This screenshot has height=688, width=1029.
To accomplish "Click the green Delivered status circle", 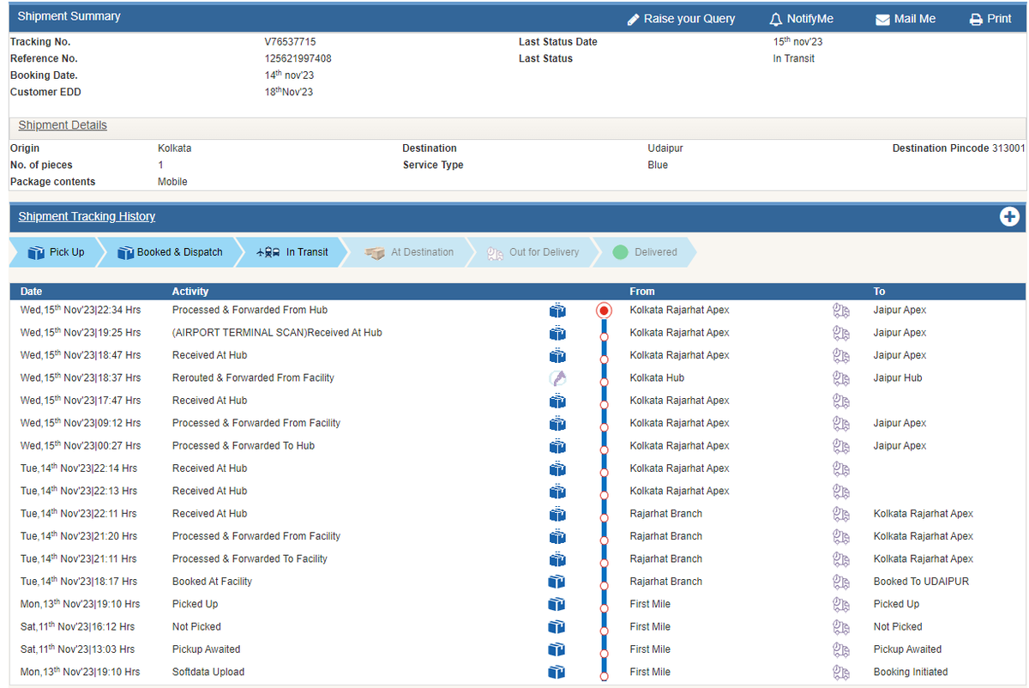I will (x=621, y=252).
